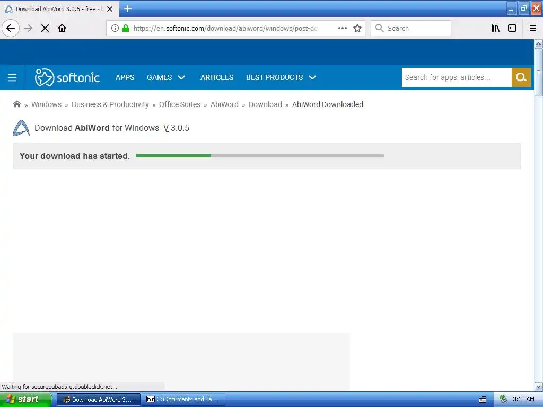
Task: Click the V 3.0.5 version text
Action: (x=176, y=128)
